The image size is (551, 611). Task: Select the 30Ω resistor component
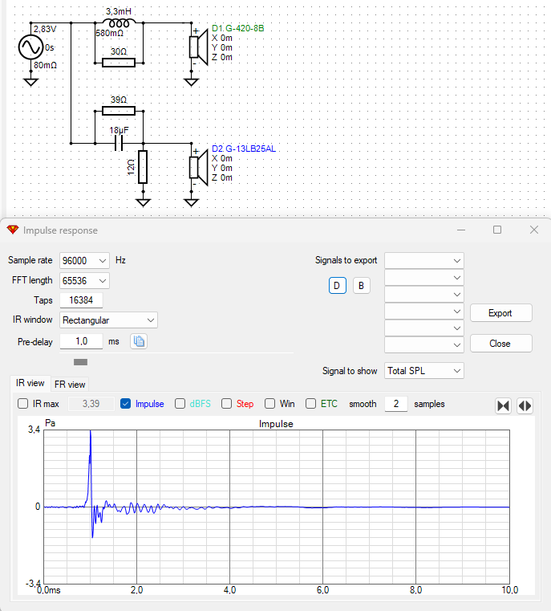pyautogui.click(x=119, y=63)
